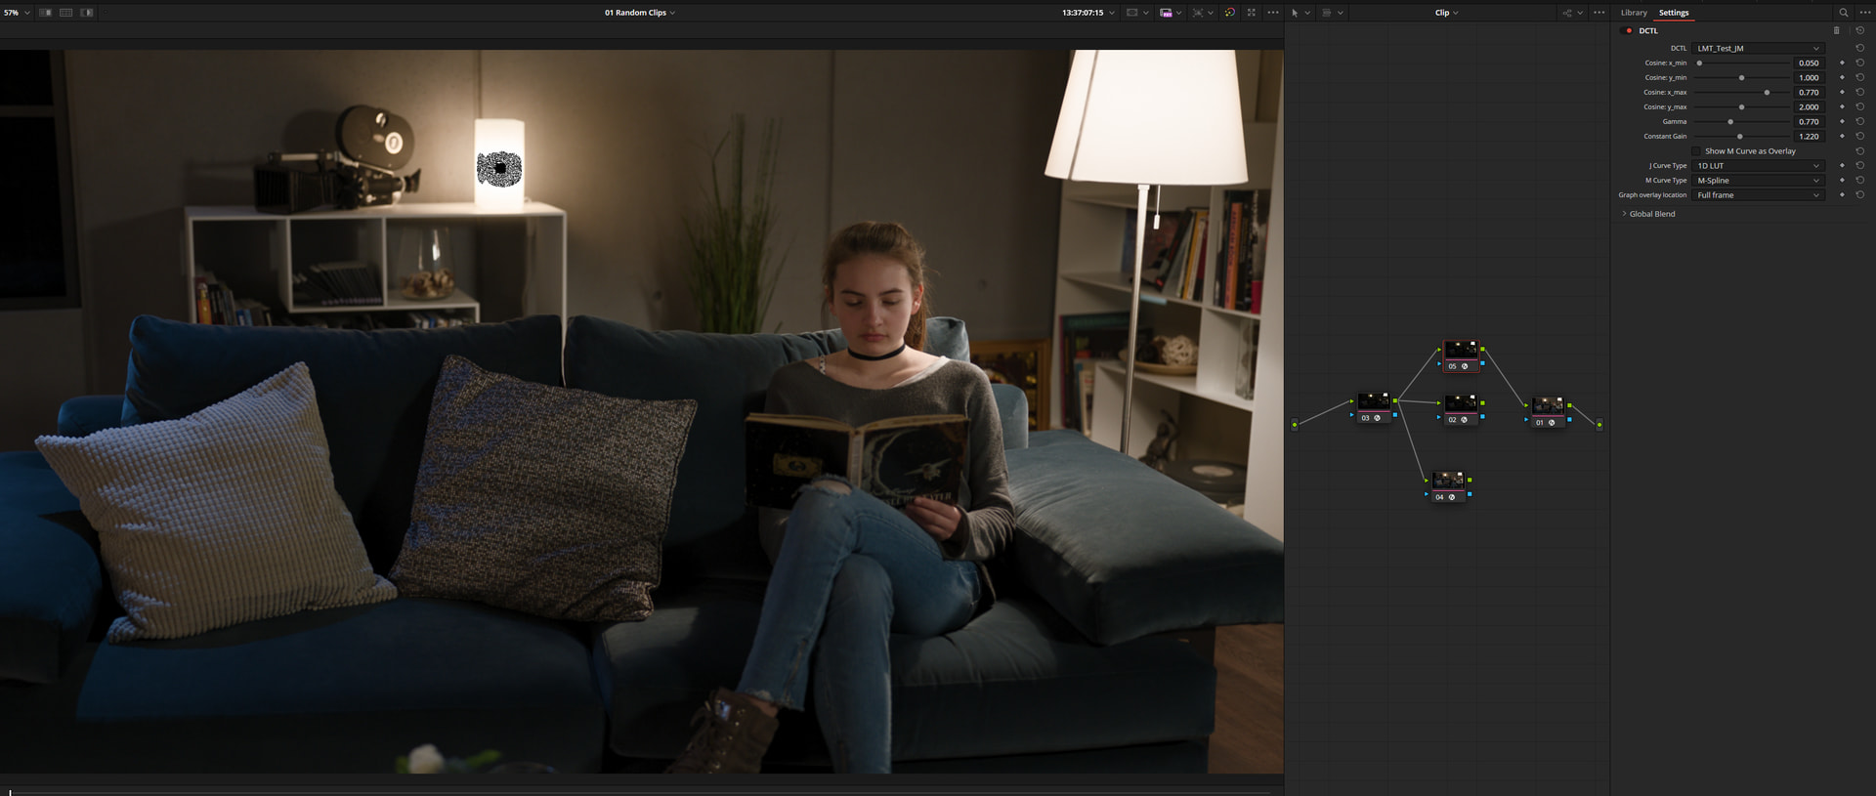Open the DCTL file dropdown LMT_Test_JM
The width and height of the screenshot is (1876, 796).
click(1757, 48)
